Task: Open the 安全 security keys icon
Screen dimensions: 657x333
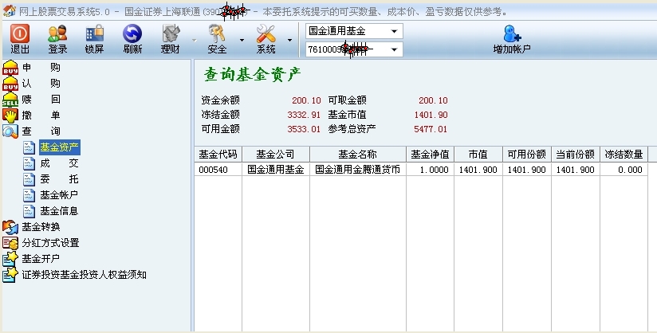Action: point(217,33)
